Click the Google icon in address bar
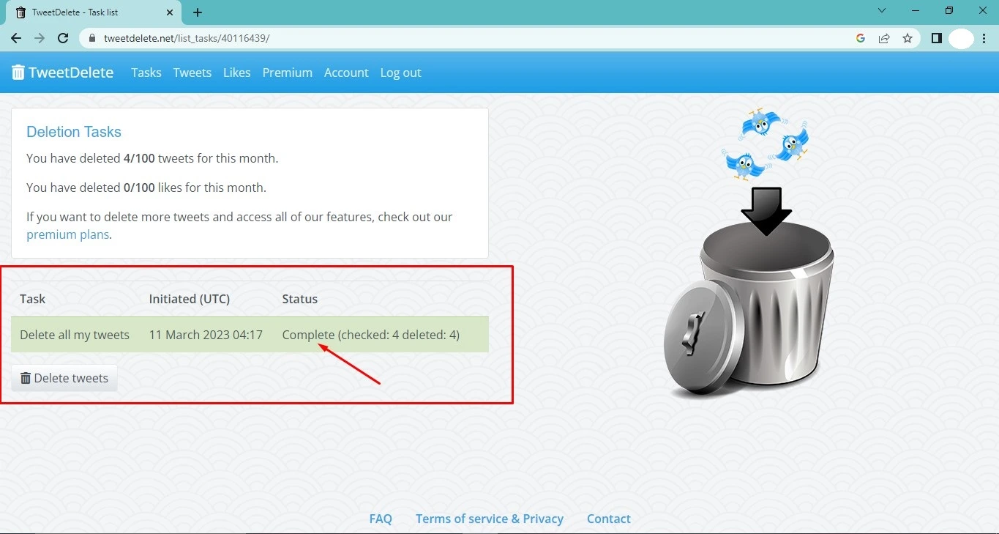The image size is (999, 534). [x=861, y=38]
